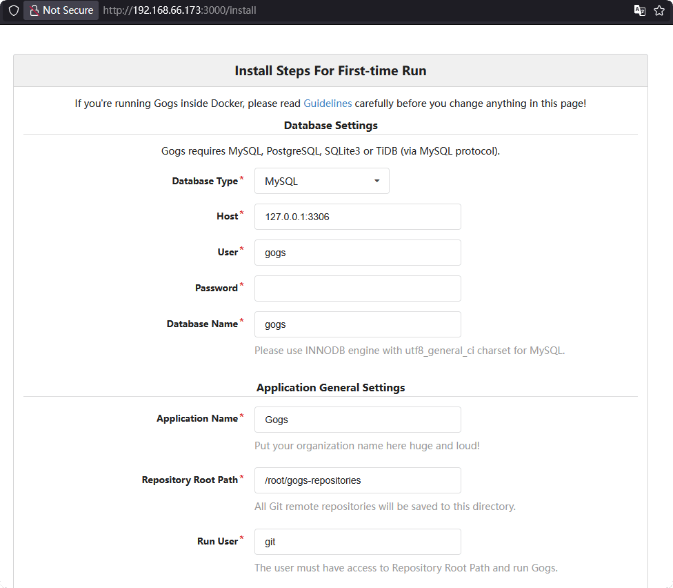Select the Database Name field
The height and width of the screenshot is (588, 673).
[x=357, y=324]
